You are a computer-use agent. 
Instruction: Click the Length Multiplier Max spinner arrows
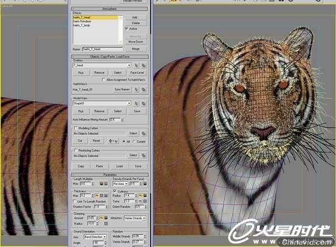click(92, 184)
